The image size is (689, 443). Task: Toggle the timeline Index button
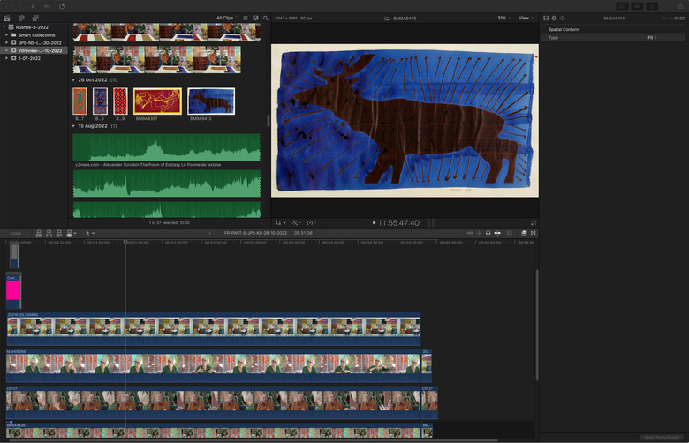click(x=16, y=233)
